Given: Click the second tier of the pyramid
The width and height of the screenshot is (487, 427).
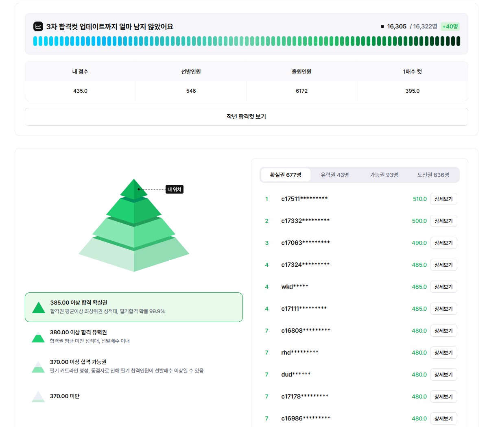Looking at the screenshot, I should (134, 211).
